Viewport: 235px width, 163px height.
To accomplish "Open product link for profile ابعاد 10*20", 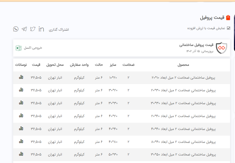I will point(183,77).
